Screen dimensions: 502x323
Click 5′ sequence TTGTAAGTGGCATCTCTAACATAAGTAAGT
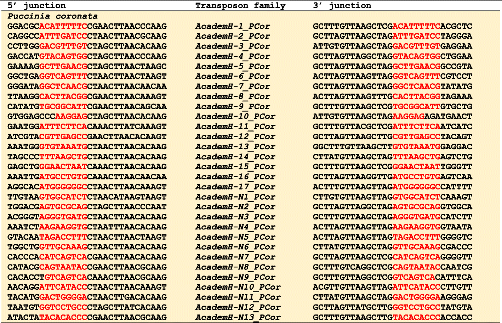tap(87, 197)
